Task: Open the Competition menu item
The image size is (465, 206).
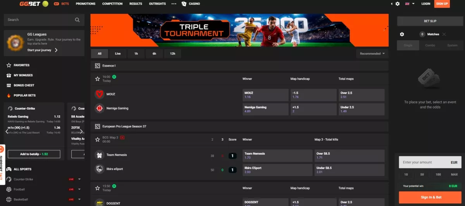Action: click(x=112, y=4)
